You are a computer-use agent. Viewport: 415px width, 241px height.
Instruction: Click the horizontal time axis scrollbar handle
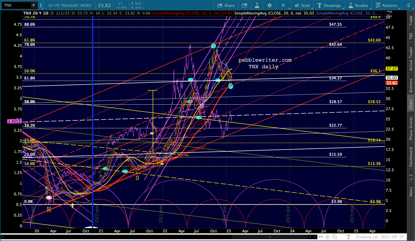(270, 237)
